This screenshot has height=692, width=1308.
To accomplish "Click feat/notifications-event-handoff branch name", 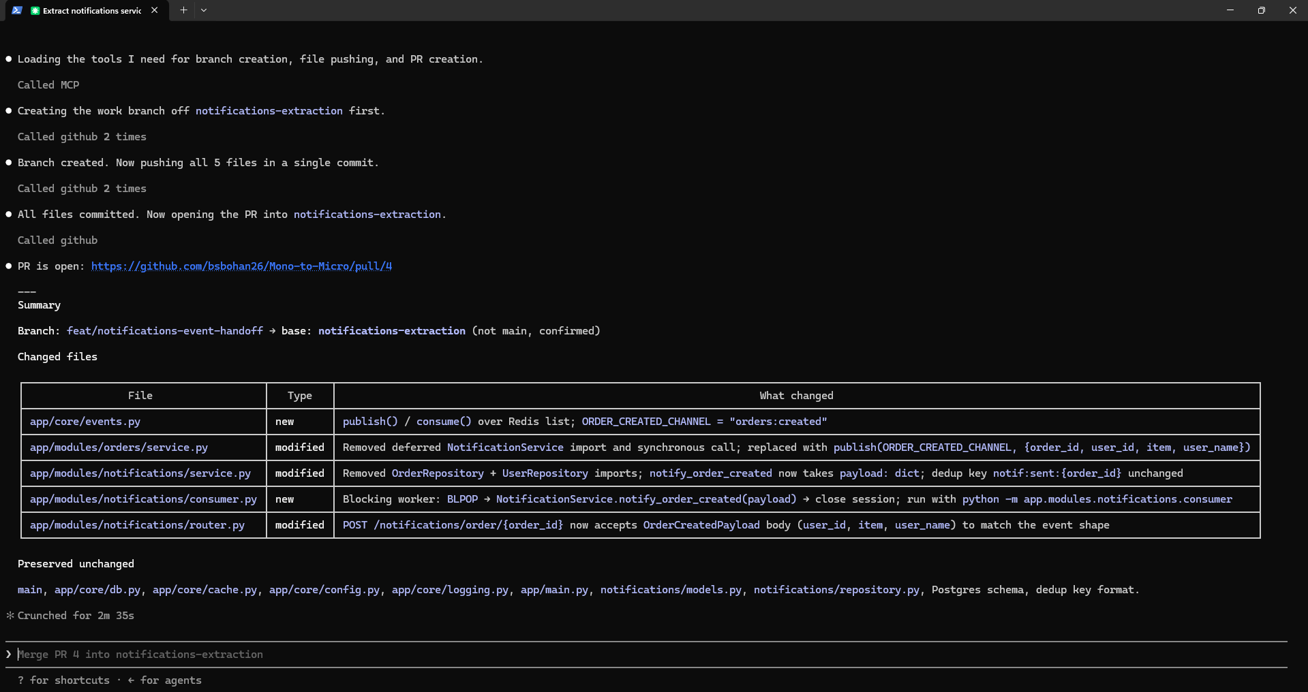I will (165, 331).
